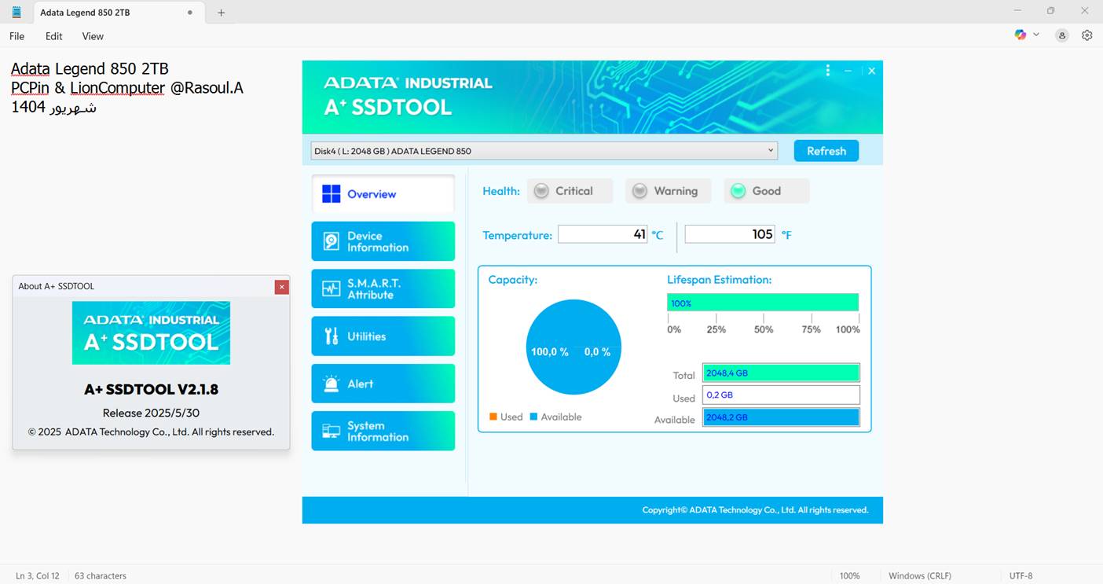
Task: Click the orange Used legend swatch
Action: [x=493, y=417]
